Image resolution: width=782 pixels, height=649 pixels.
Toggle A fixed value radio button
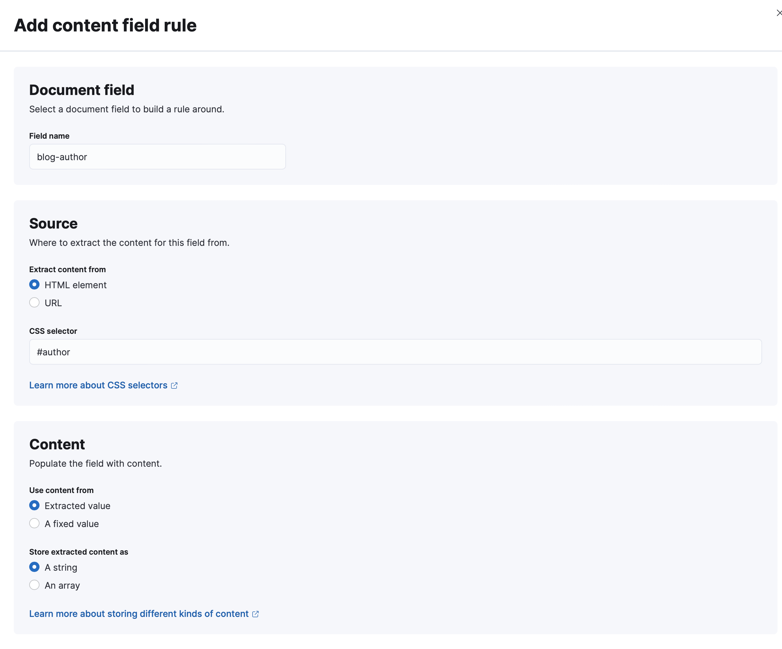point(34,524)
